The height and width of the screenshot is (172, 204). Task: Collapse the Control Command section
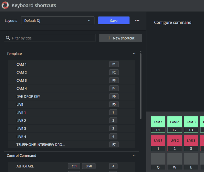coord(134,156)
